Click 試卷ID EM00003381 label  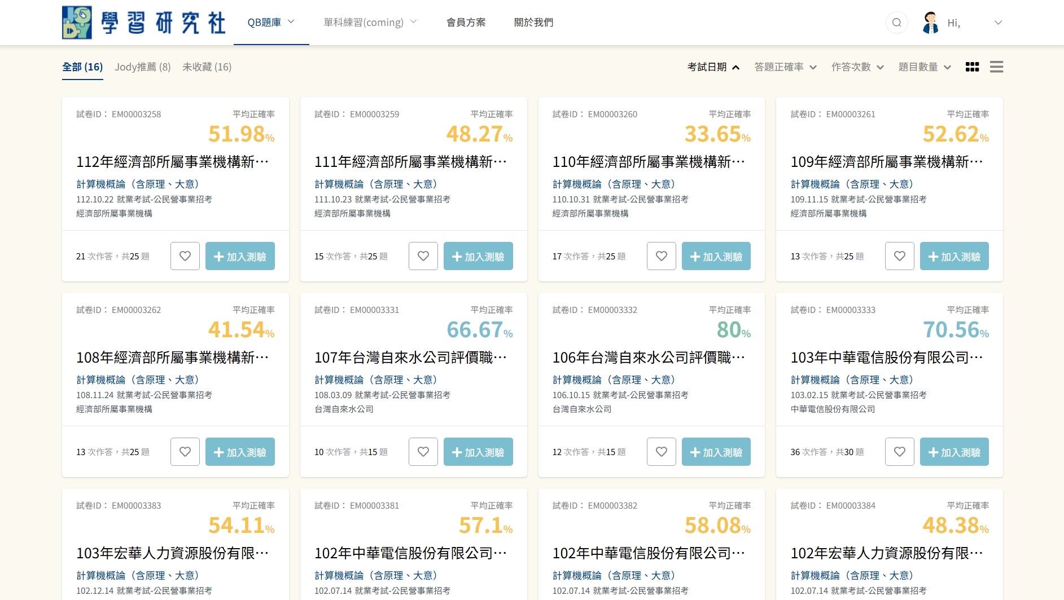pyautogui.click(x=357, y=506)
